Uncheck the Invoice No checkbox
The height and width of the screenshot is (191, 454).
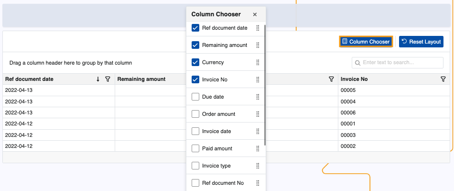click(x=195, y=80)
